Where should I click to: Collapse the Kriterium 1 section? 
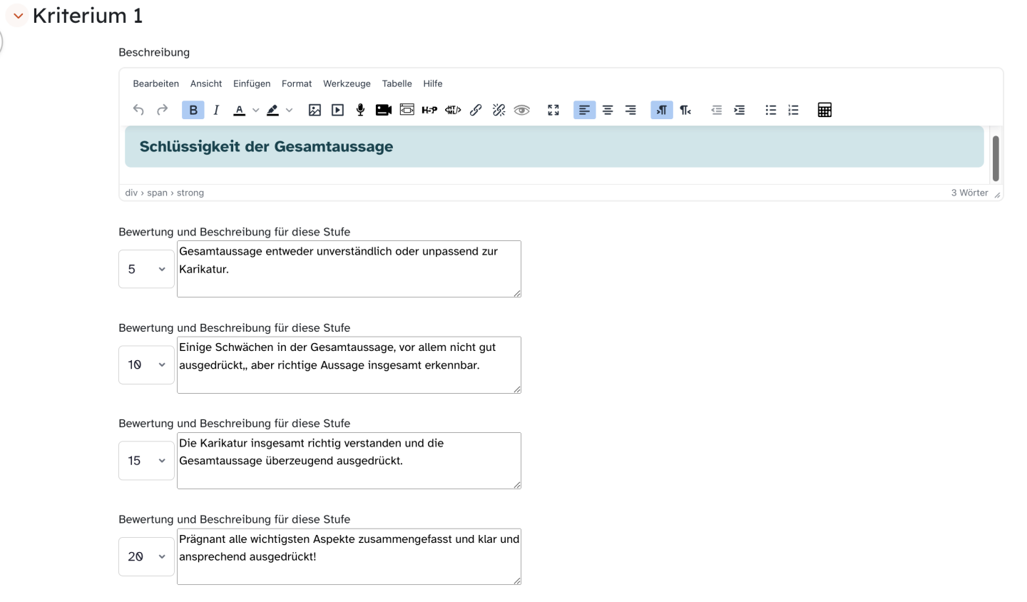[18, 16]
